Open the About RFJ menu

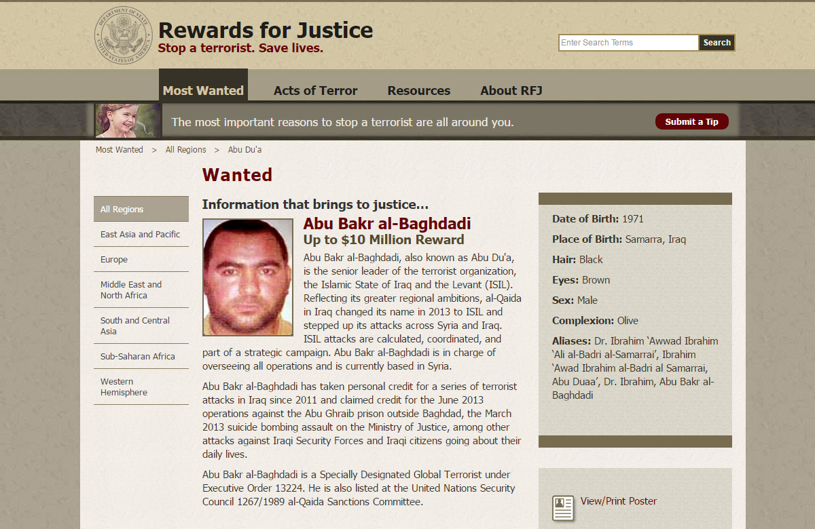click(x=511, y=91)
